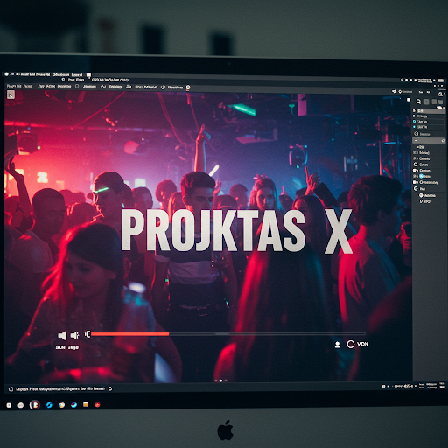Mute audio with the plain speaker icon
The image size is (448, 448).
[x=62, y=336]
